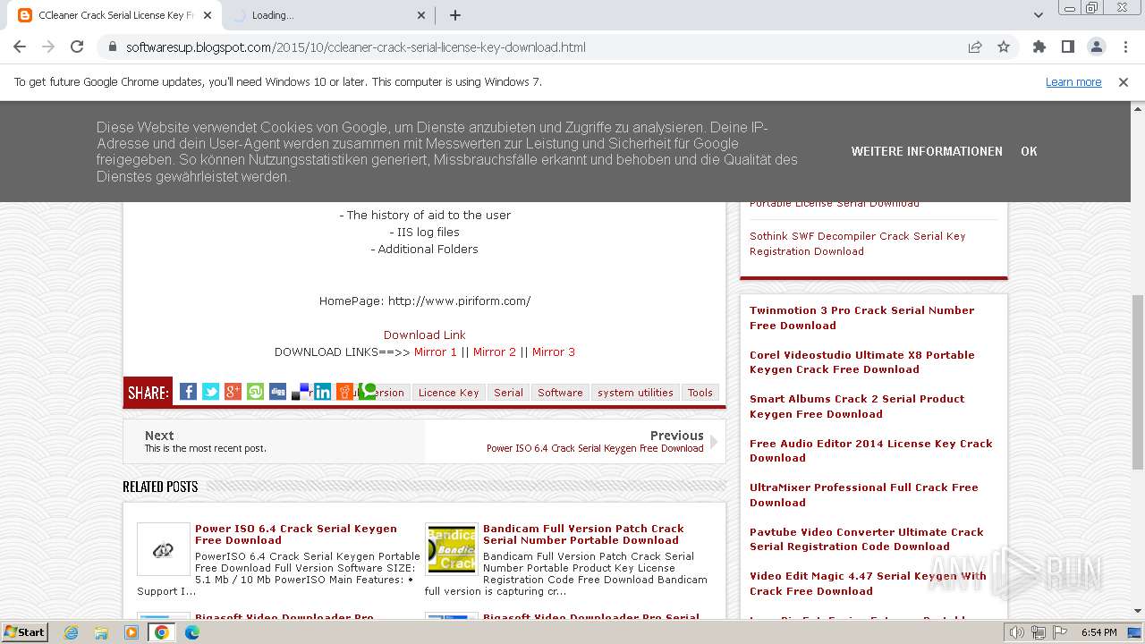The image size is (1145, 644).
Task: Open Chrome three-dot menu
Action: (x=1125, y=47)
